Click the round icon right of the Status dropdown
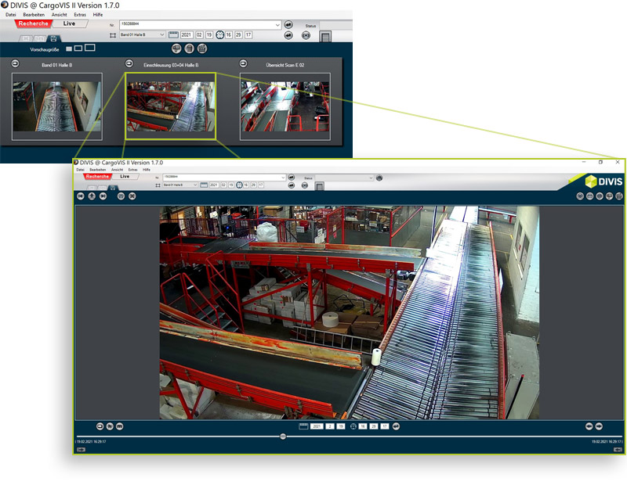This screenshot has width=627, height=485. click(x=379, y=178)
